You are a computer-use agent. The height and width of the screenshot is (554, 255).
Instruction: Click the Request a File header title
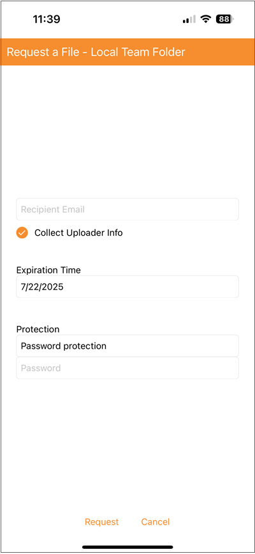96,52
